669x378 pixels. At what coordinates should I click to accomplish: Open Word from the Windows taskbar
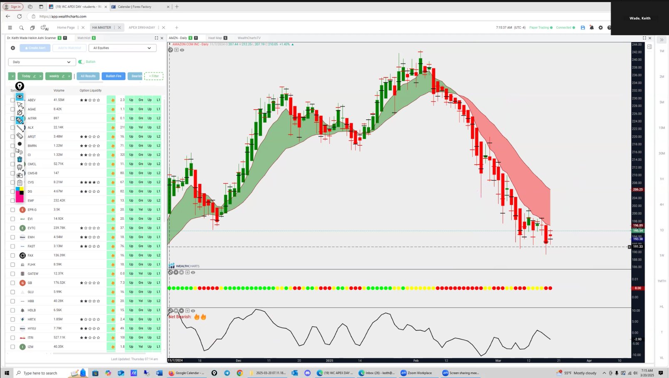point(159,373)
